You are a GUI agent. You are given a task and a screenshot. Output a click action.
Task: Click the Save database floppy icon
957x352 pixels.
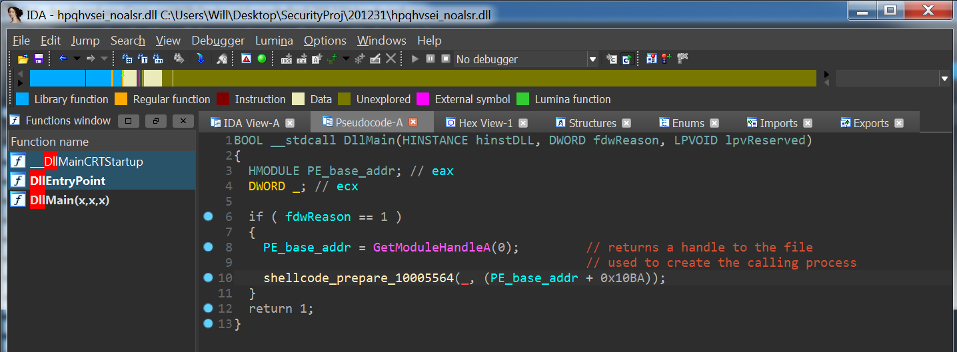click(x=39, y=59)
